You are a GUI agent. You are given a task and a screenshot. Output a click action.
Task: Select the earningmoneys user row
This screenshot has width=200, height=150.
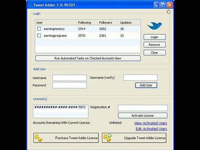(x=88, y=29)
